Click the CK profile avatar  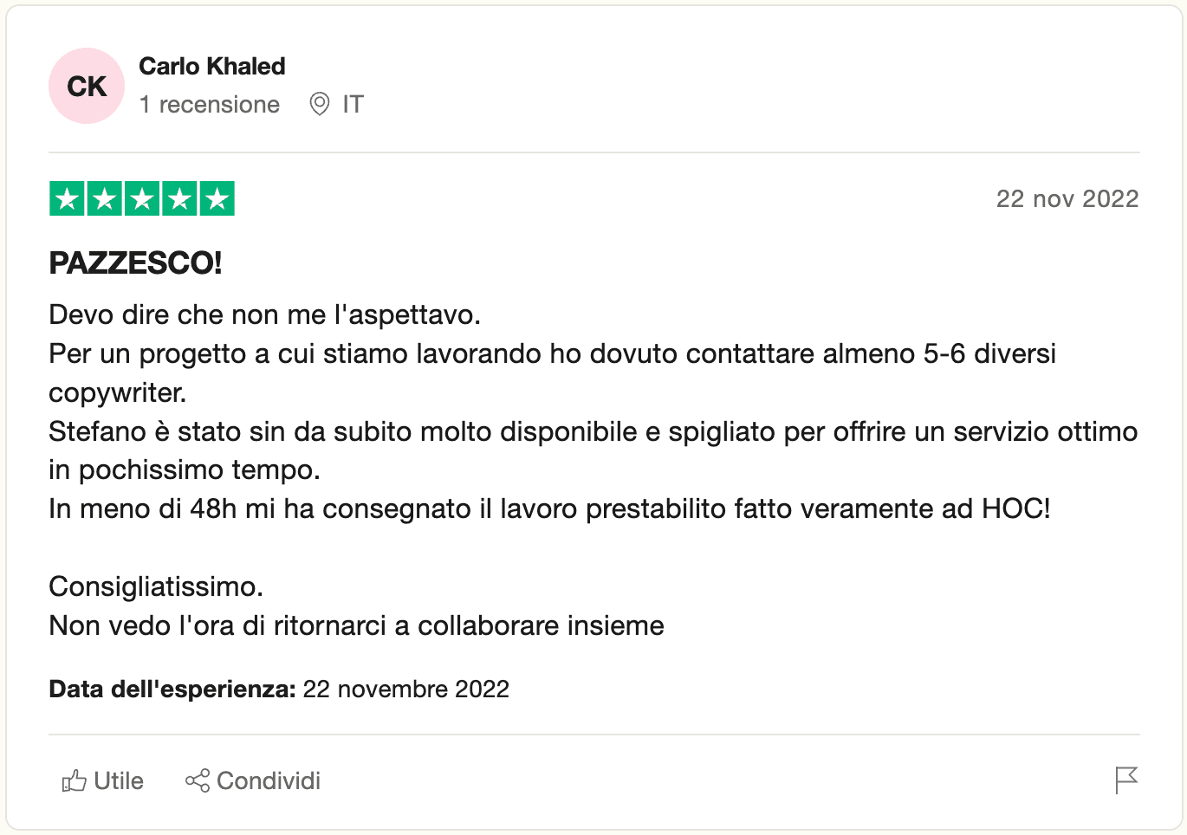pyautogui.click(x=87, y=86)
